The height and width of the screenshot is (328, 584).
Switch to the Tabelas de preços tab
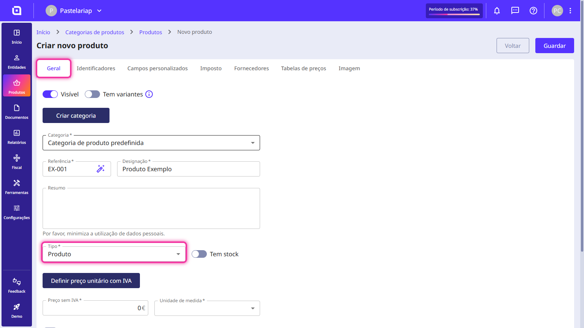point(303,68)
